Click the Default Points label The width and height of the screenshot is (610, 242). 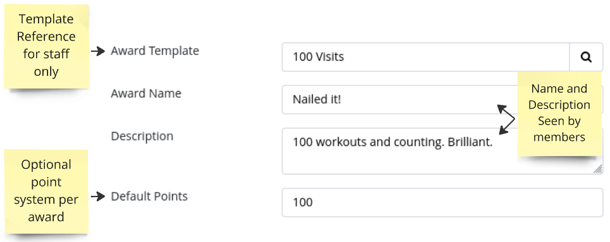149,196
